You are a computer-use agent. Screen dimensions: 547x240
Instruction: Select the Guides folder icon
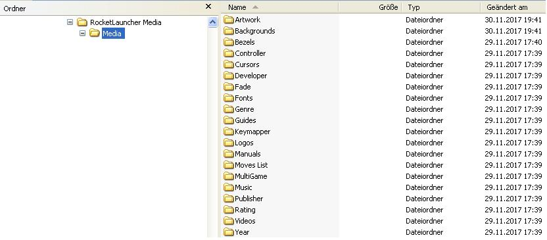click(229, 120)
